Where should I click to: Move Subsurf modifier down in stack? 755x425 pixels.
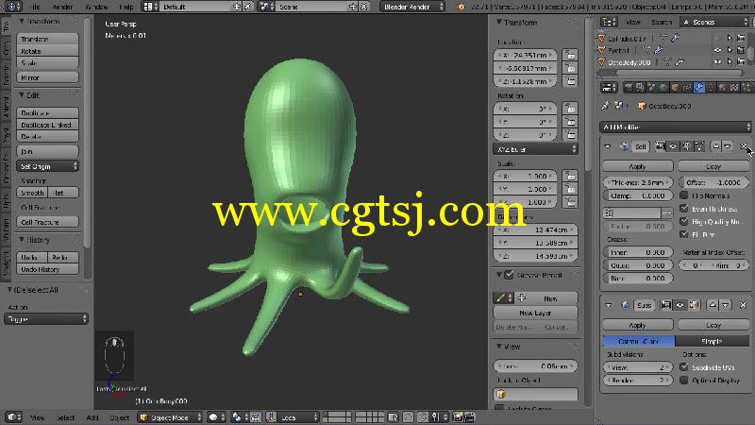click(x=725, y=305)
